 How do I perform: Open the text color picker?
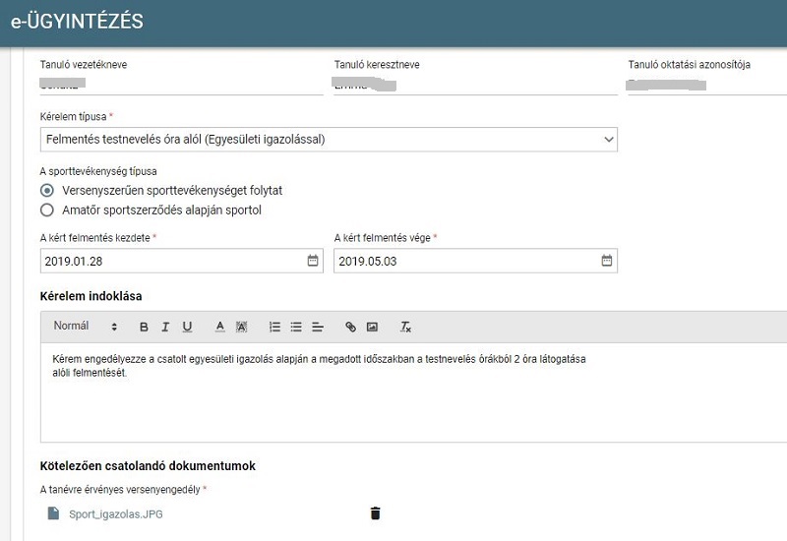(219, 327)
